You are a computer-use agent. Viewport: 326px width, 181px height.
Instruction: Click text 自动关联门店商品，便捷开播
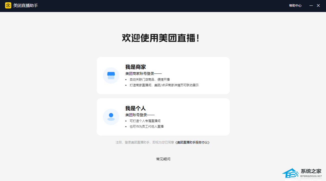150,79
